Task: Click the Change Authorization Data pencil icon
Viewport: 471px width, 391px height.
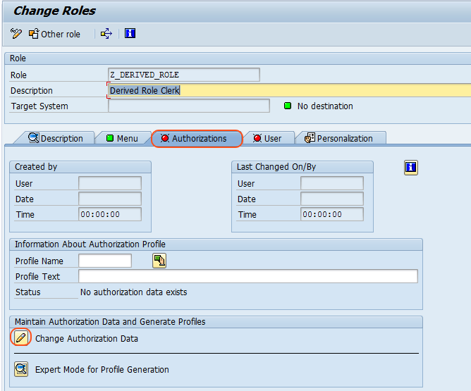Action: (20, 338)
